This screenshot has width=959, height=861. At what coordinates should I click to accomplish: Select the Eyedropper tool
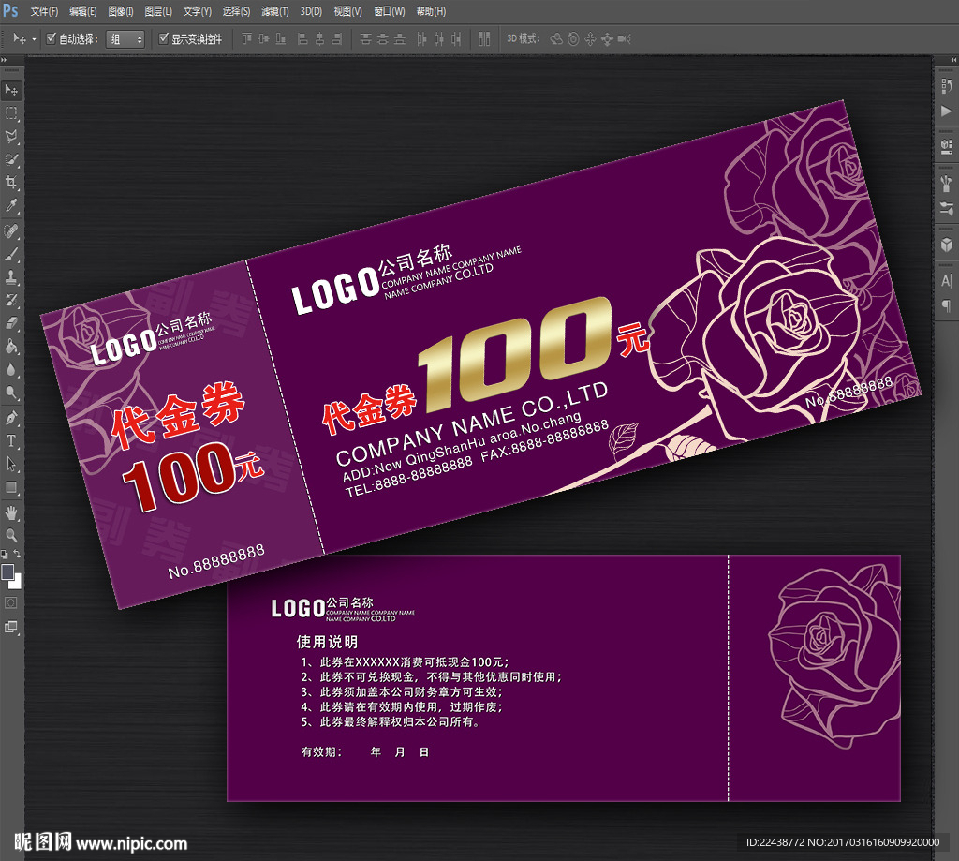[11, 205]
